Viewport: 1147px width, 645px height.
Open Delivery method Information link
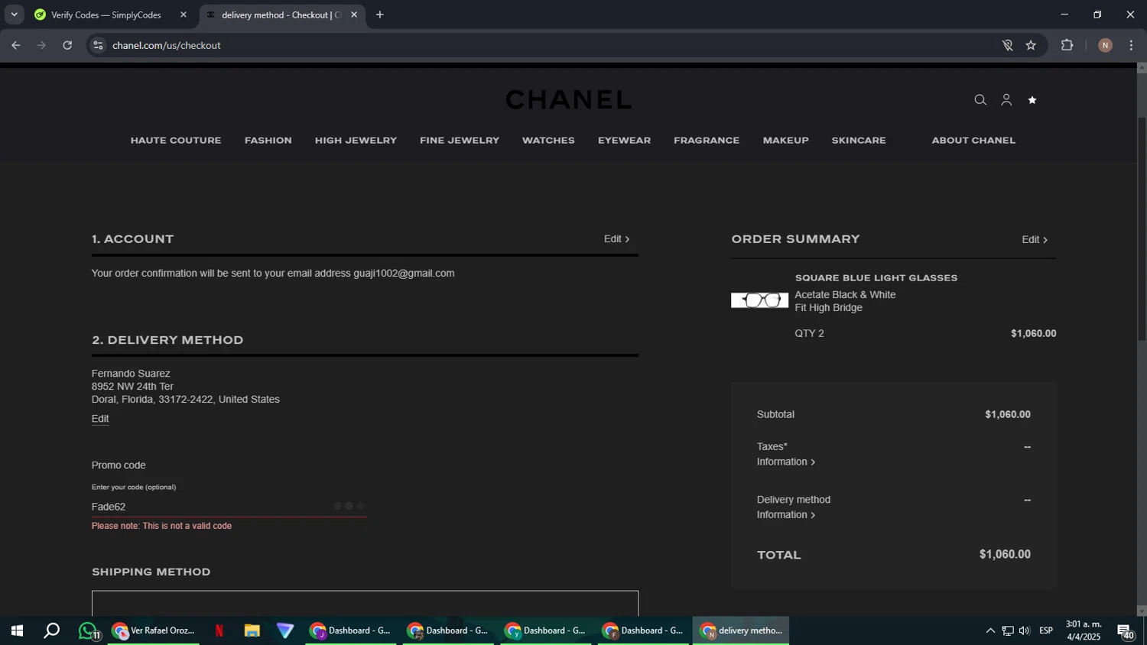[x=785, y=515]
